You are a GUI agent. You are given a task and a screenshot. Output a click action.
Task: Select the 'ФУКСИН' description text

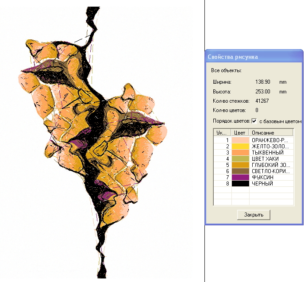[262, 177]
